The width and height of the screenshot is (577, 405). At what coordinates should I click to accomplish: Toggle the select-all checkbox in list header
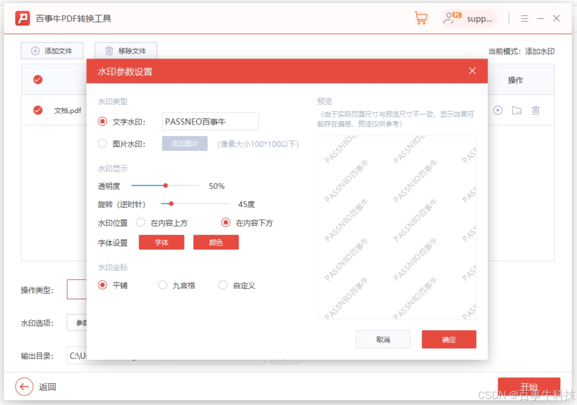(38, 79)
